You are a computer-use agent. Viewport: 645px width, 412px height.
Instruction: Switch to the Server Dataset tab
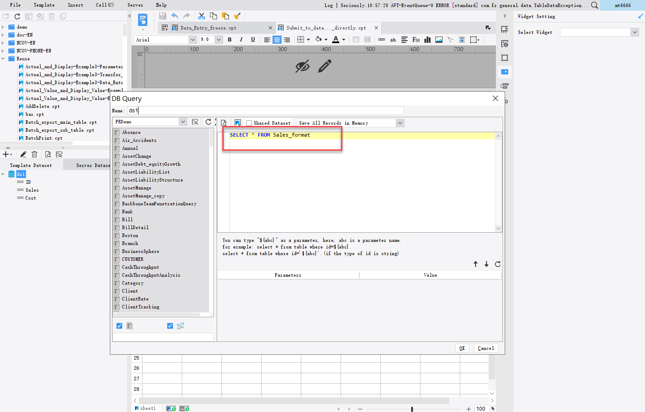(x=93, y=165)
